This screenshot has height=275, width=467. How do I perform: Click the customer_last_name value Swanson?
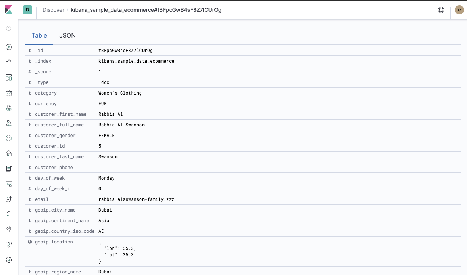[108, 157]
